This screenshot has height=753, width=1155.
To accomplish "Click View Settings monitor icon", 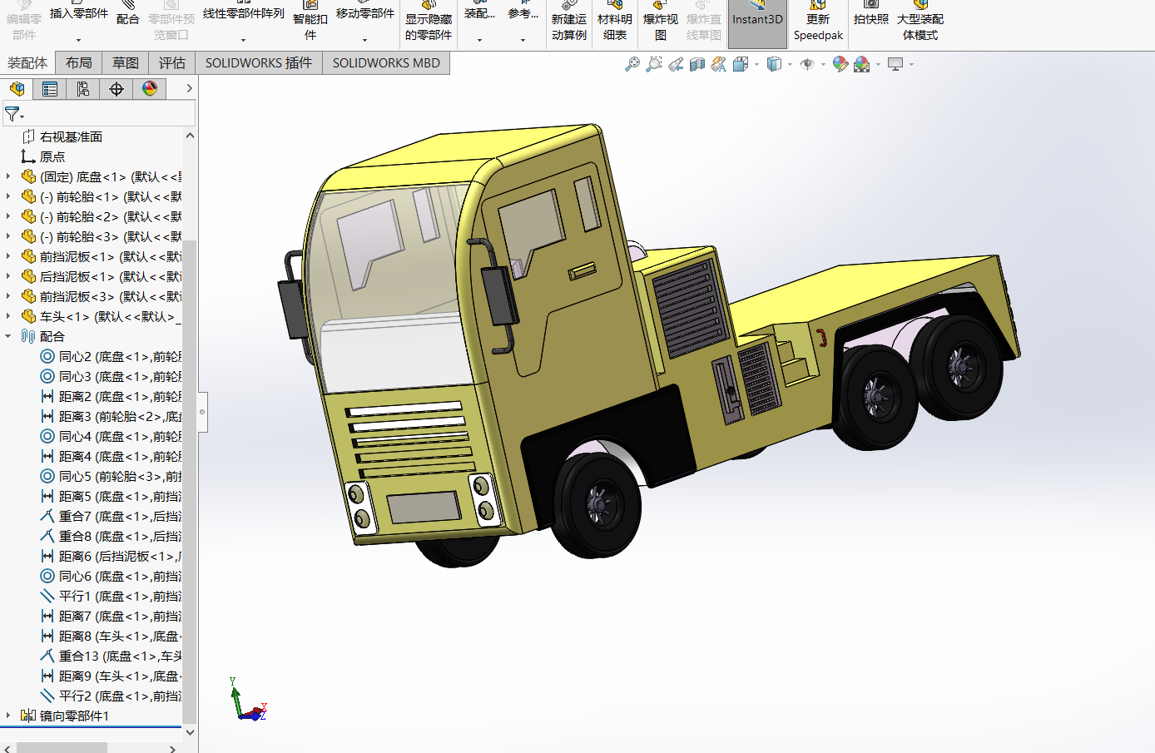I will tap(895, 64).
